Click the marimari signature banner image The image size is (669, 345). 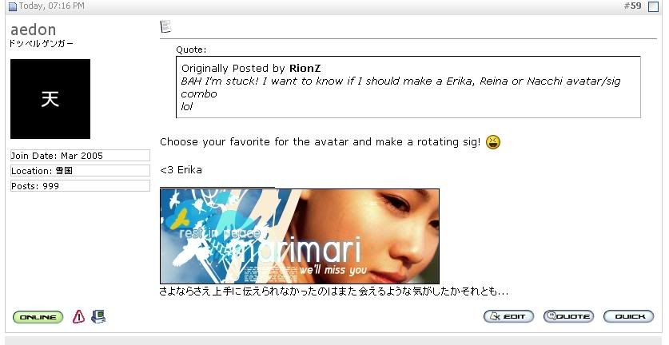click(x=300, y=236)
